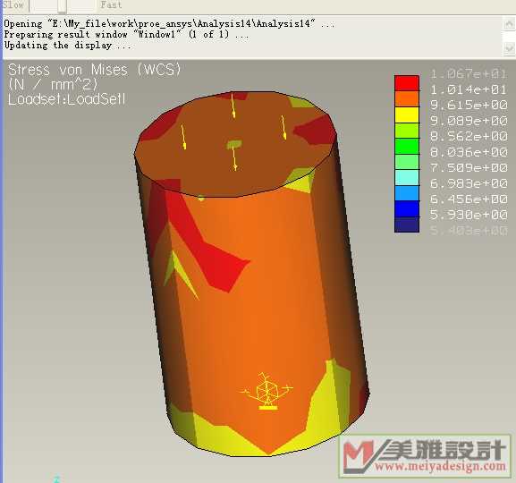Pick the cyan legend swatch near 6.983e+00
The image size is (516, 483).
407,177
